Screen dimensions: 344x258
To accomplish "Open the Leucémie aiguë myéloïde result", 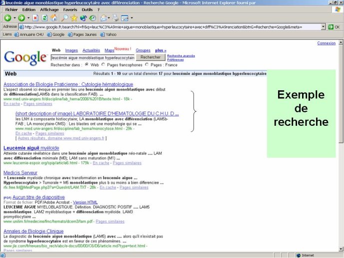I will tap(31, 148).
